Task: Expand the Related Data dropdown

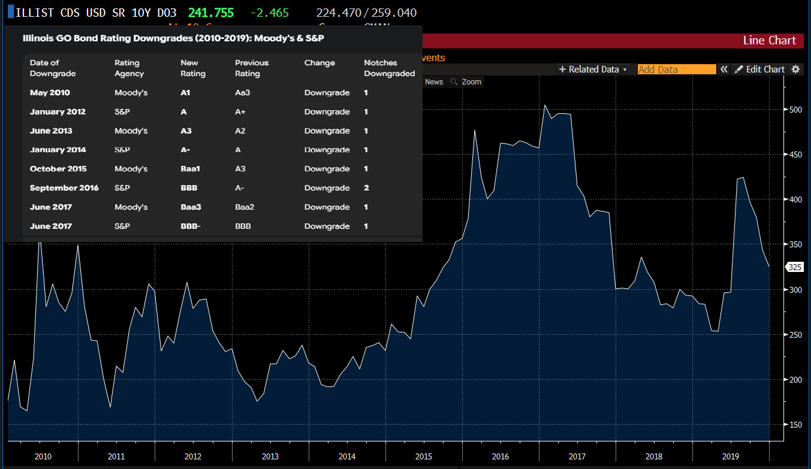Action: click(593, 69)
